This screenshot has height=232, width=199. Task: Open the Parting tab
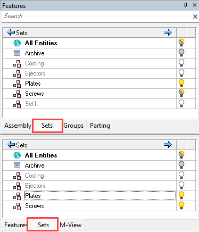[100, 126]
